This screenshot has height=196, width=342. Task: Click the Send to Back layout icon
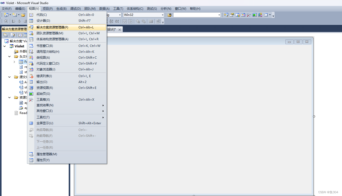[x=143, y=21]
